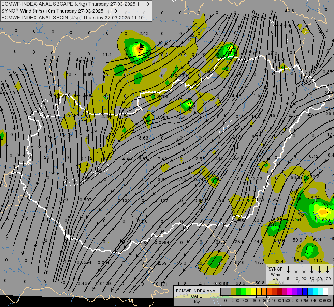The width and height of the screenshot is (334, 307).
Task: Click the 3.63 value on the map
Action: point(144,138)
